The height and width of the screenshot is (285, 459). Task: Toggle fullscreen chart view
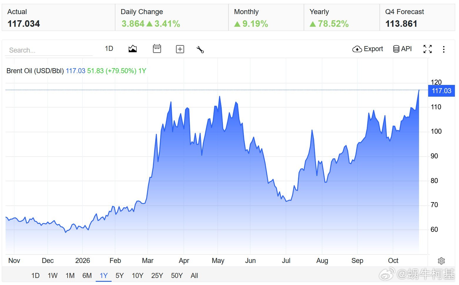[428, 49]
